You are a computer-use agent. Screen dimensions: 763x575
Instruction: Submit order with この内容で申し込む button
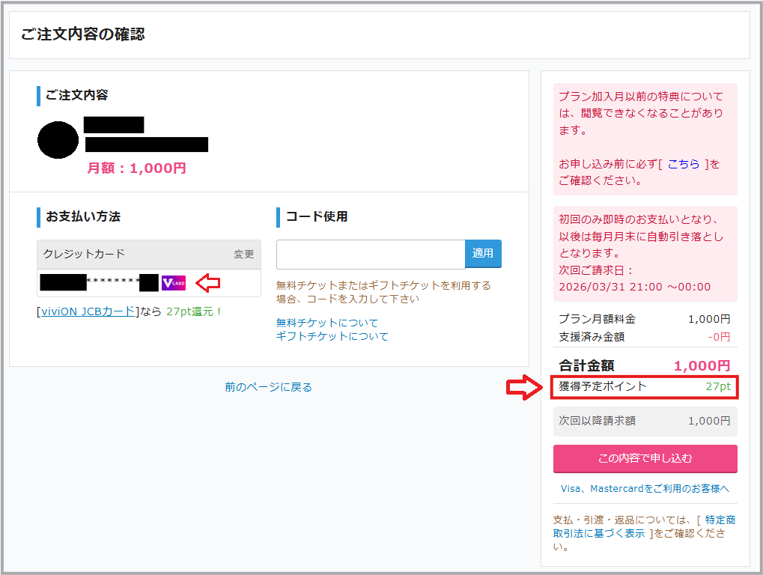(x=645, y=458)
